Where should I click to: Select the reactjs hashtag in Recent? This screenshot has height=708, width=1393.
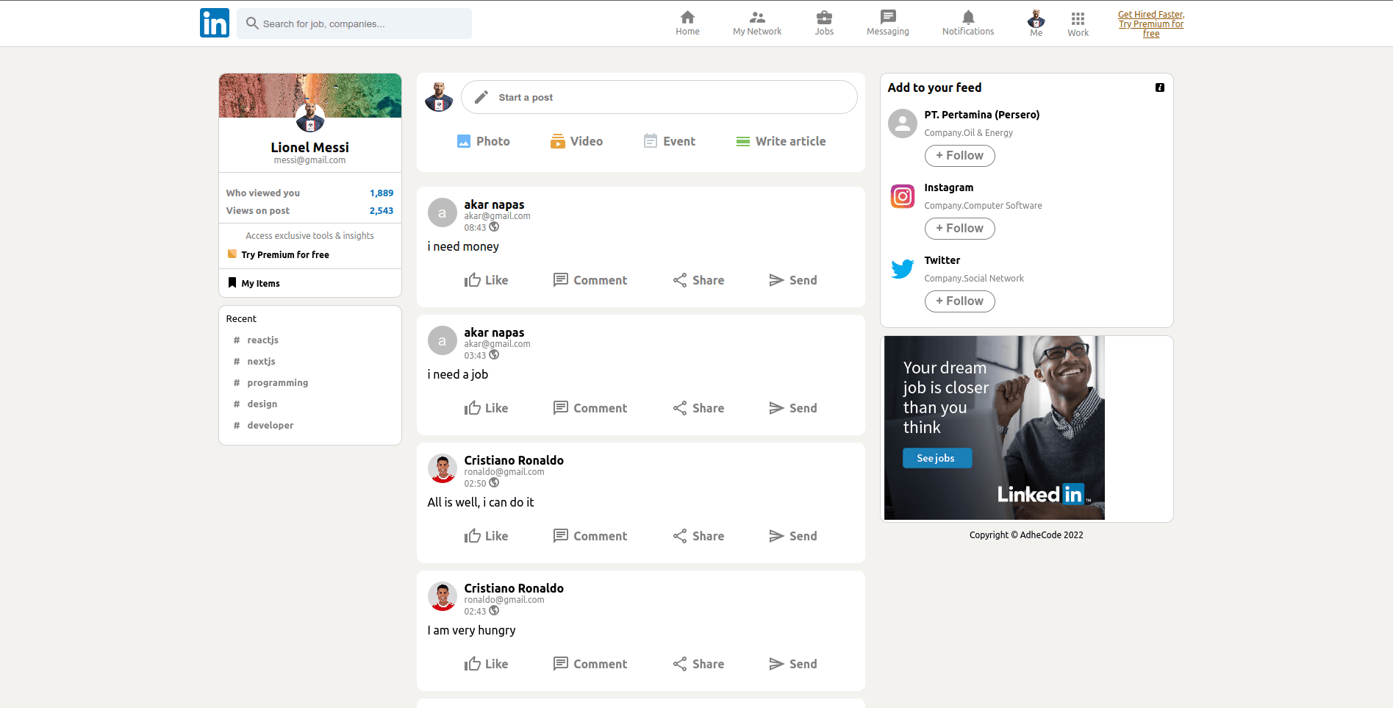pos(262,340)
